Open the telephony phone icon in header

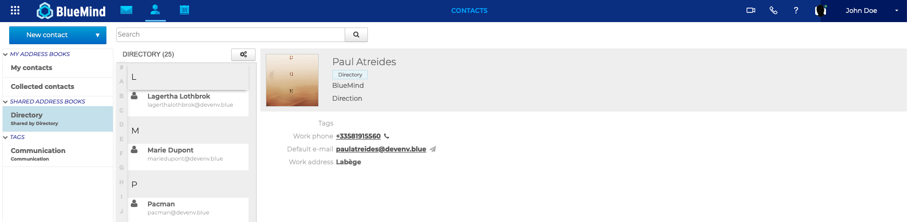click(773, 10)
